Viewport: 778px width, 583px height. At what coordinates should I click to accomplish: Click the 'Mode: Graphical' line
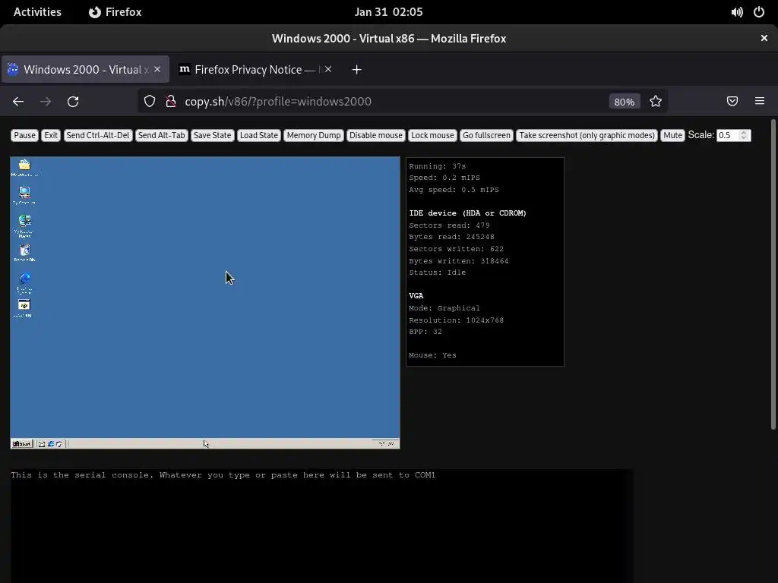(444, 308)
